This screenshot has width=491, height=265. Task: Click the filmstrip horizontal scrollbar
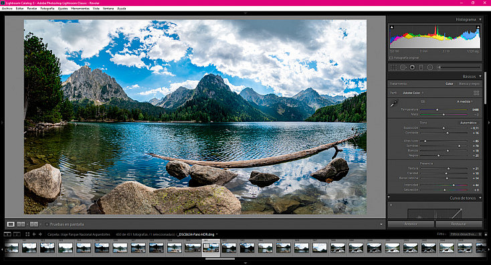(220, 259)
